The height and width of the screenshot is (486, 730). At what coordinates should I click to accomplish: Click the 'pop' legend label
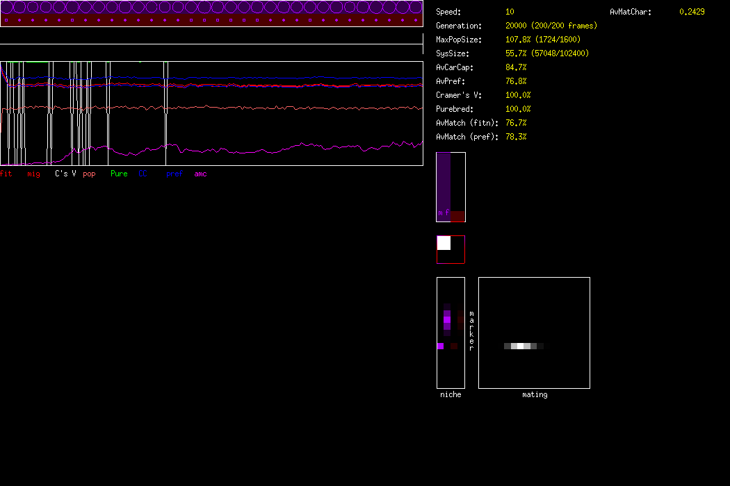click(x=89, y=174)
